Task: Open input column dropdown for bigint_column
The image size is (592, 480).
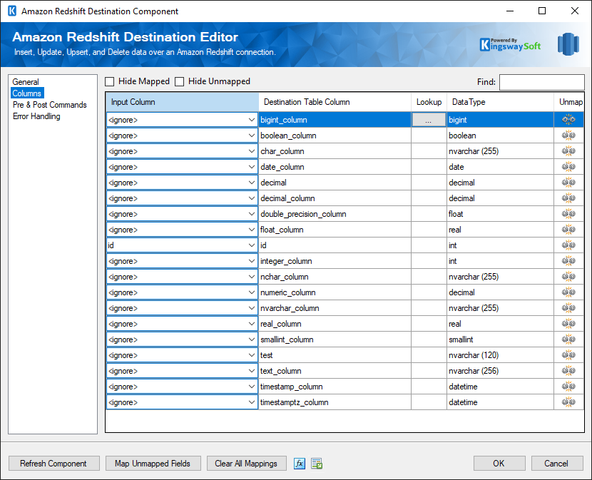Action: coord(252,120)
